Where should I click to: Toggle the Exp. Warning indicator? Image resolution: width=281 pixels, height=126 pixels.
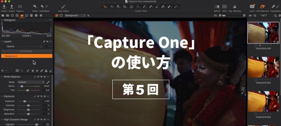click(x=235, y=7)
